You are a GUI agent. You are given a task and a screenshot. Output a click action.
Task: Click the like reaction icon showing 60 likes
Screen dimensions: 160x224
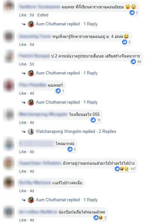coord(133,62)
